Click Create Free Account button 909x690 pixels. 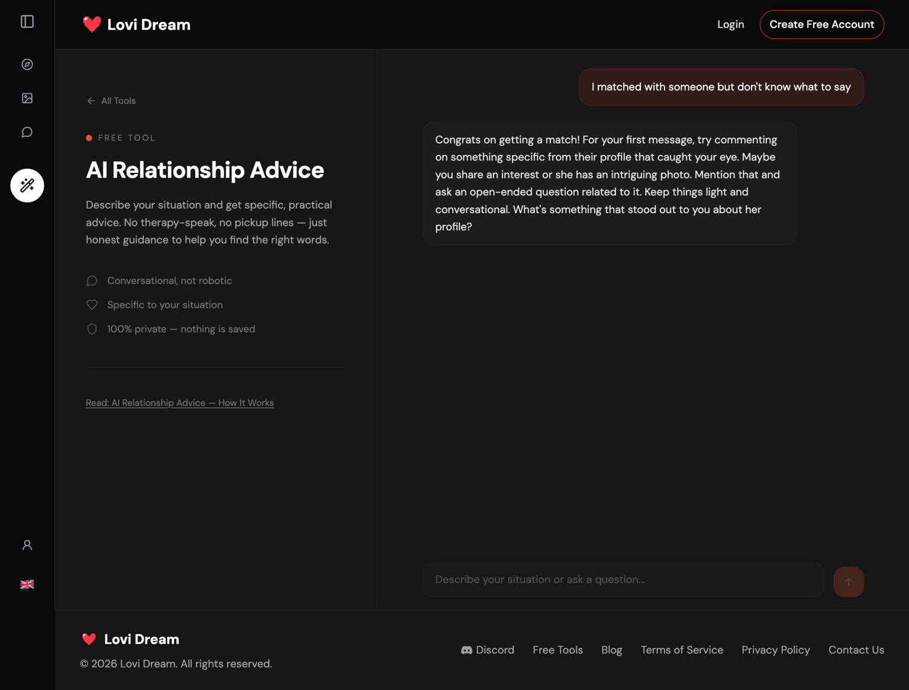pyautogui.click(x=821, y=24)
